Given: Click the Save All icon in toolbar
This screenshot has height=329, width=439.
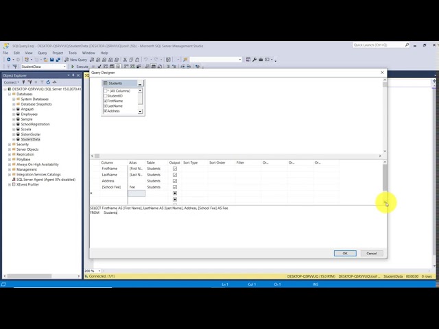Looking at the screenshot, I should [x=58, y=60].
